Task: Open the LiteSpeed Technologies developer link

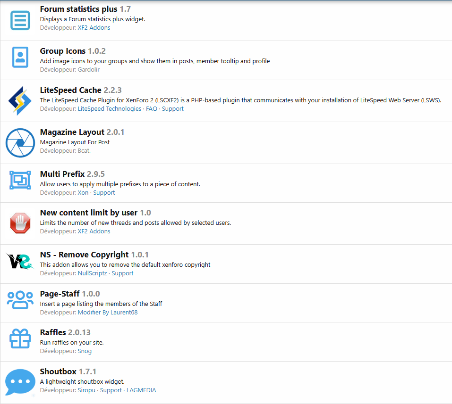Action: click(x=110, y=109)
